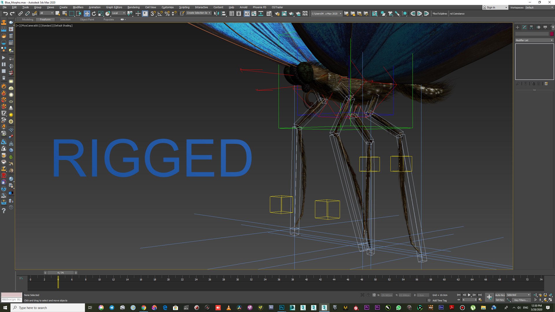
Task: Open the Motion tab in command panel
Action: 538,27
